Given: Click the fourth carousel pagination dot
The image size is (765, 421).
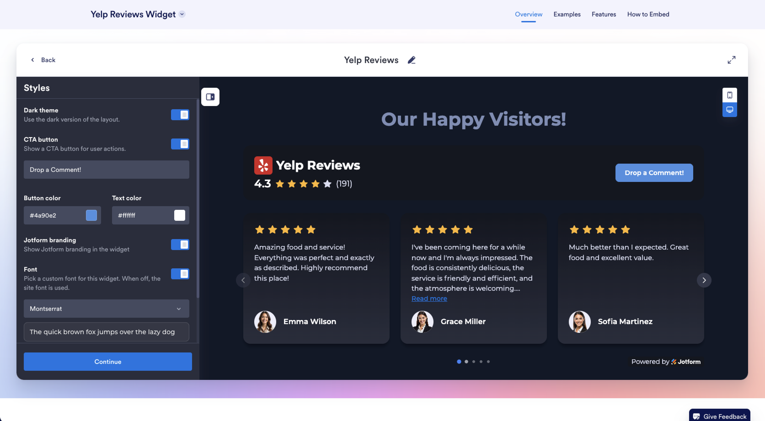Looking at the screenshot, I should click(x=481, y=362).
